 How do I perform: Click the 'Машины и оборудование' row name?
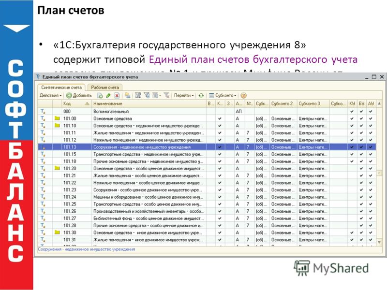click(x=149, y=197)
